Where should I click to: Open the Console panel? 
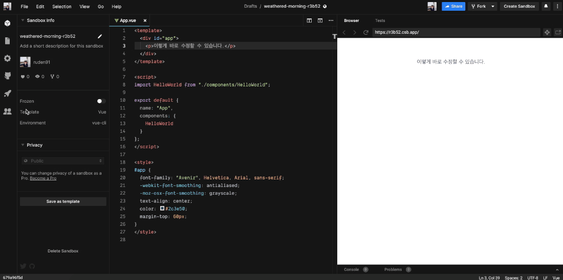point(356,270)
